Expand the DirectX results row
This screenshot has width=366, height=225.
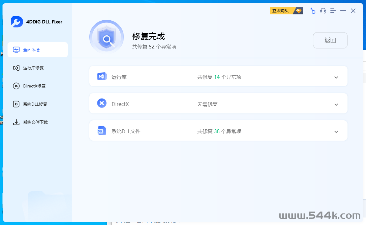pyautogui.click(x=336, y=105)
